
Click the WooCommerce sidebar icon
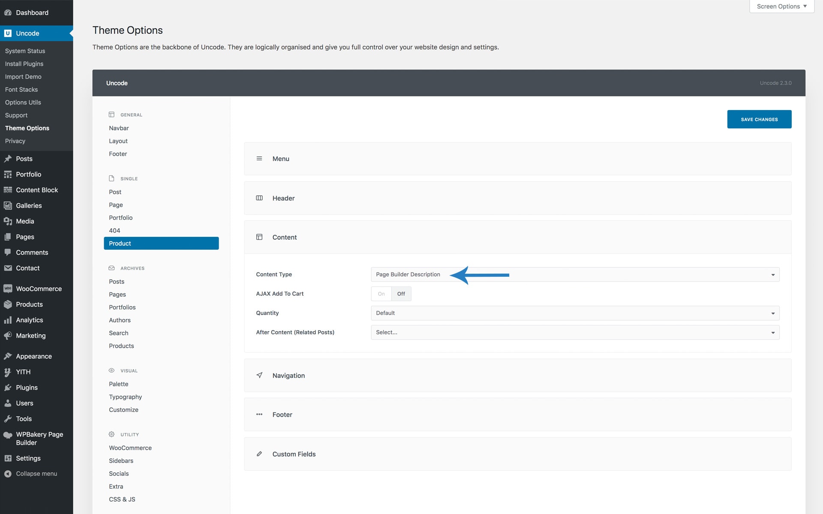[x=8, y=289]
